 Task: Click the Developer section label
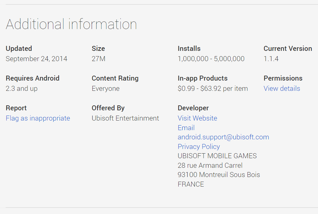(x=193, y=108)
